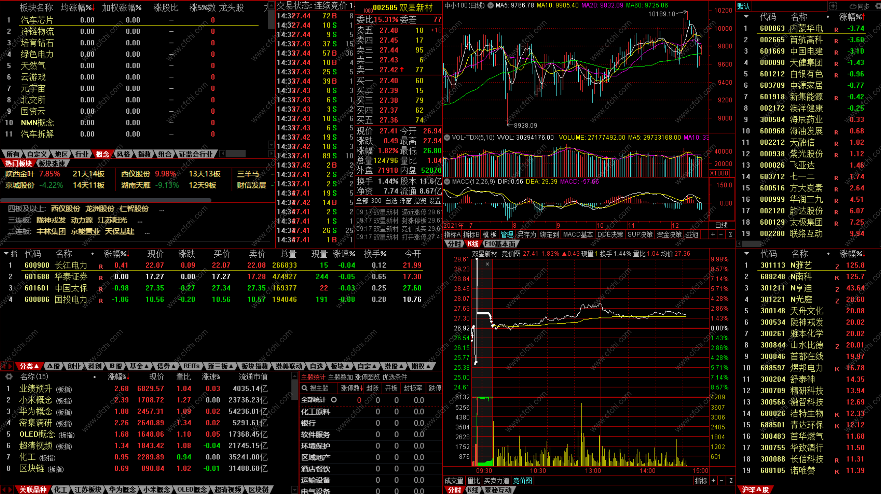Viewport: 881px width, 494px height.
Task: Click the 同步 cloud sync icon
Action: [x=853, y=6]
